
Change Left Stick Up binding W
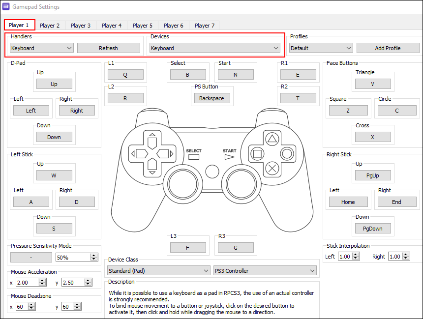(54, 175)
